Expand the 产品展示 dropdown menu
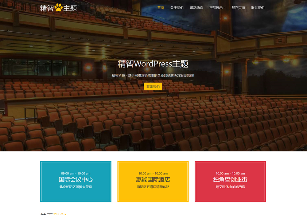This screenshot has height=215, width=307. [216, 8]
